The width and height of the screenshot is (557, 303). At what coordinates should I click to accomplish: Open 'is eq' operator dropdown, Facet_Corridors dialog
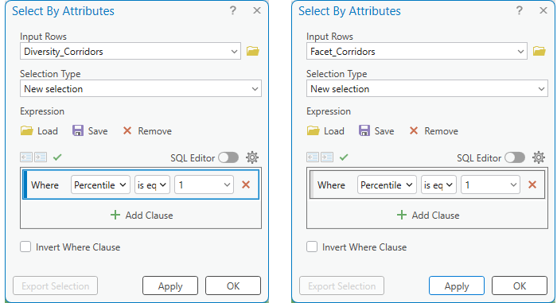[438, 185]
